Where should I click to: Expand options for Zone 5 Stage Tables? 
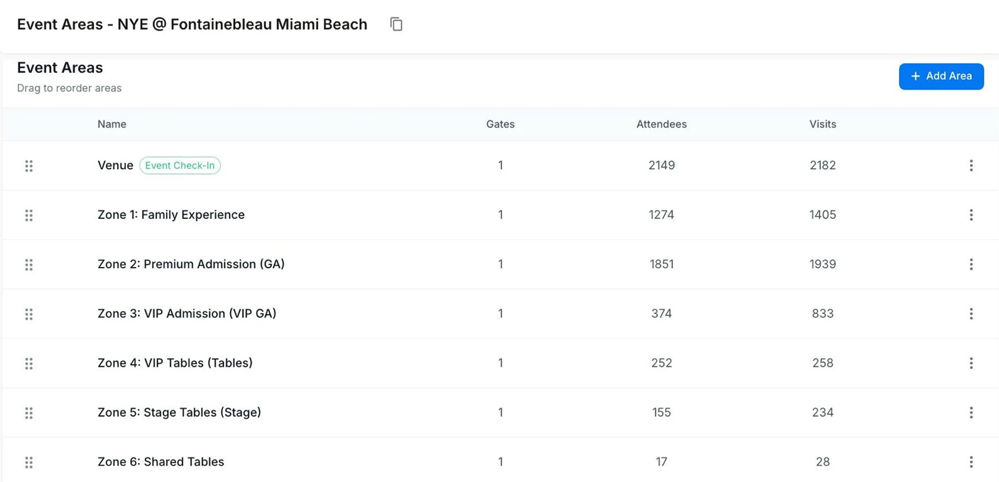pyautogui.click(x=971, y=412)
